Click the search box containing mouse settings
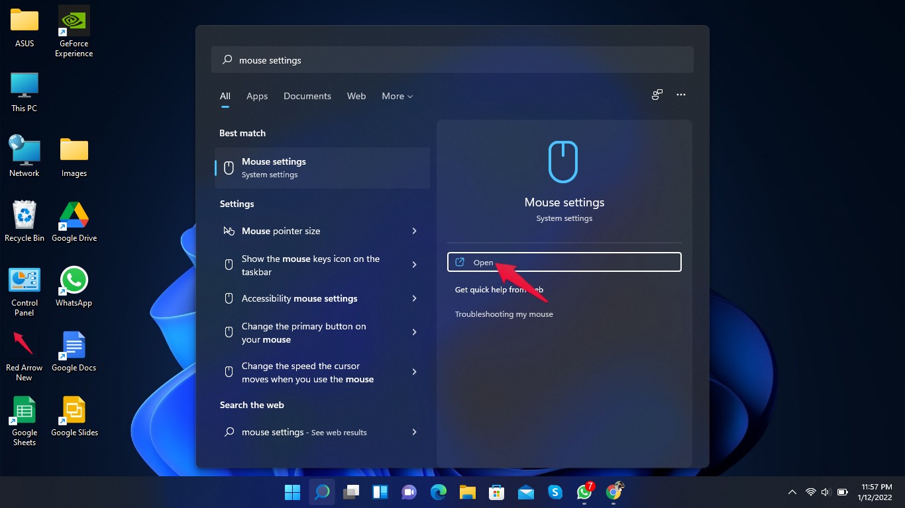This screenshot has width=905, height=508. point(452,60)
